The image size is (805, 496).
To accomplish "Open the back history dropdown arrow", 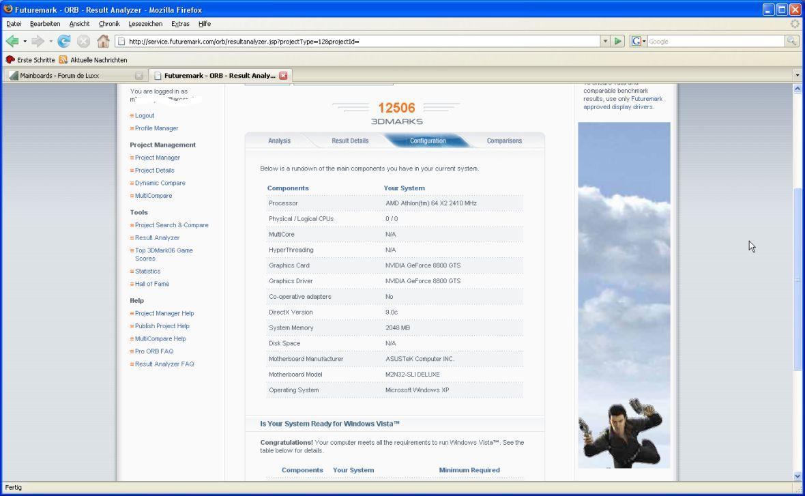I will pos(25,41).
